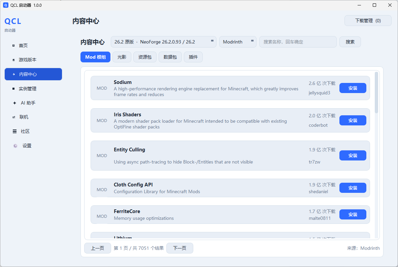
Task: Click the Sodium mod title
Action: 123,82
